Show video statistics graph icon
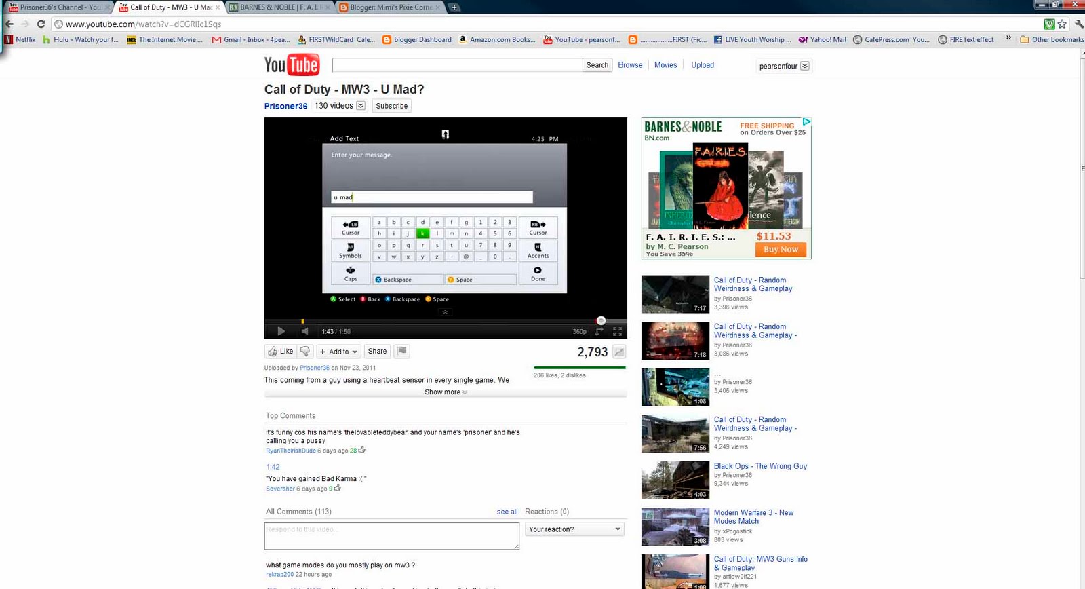Screen dimensions: 1085x589 click(x=619, y=351)
